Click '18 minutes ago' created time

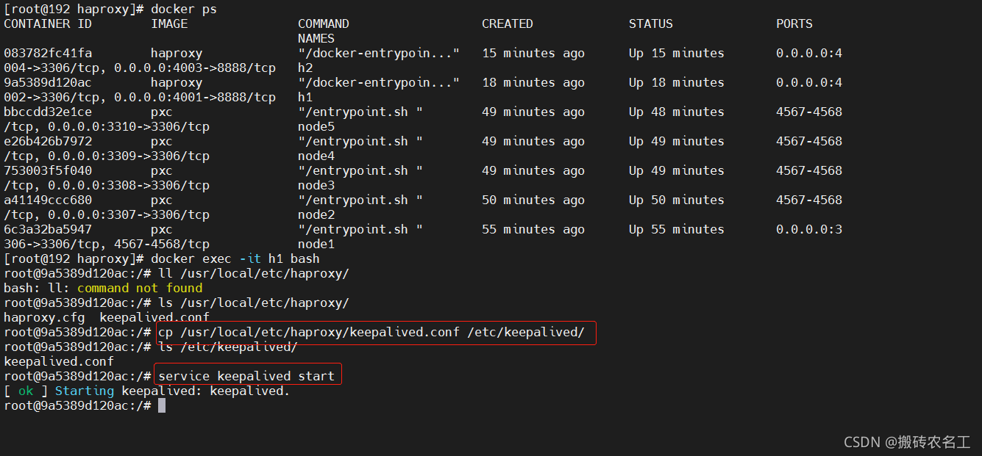533,82
